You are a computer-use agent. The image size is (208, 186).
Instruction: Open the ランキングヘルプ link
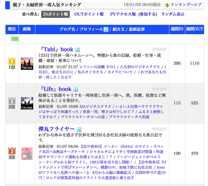click(186, 5)
